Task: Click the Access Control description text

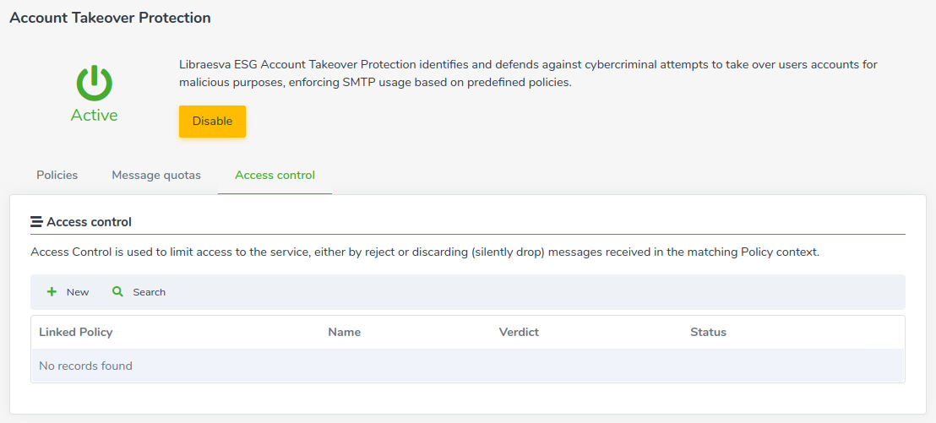Action: coord(425,252)
